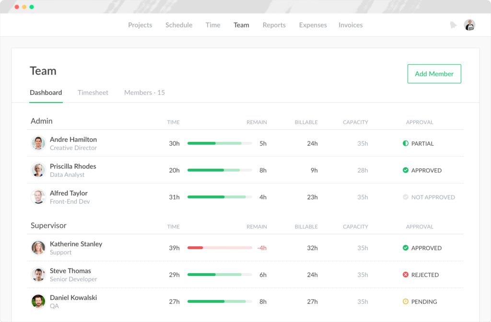The height and width of the screenshot is (322, 491).
Task: Click the Rejected status icon for Steve Thomas
Action: (x=405, y=275)
